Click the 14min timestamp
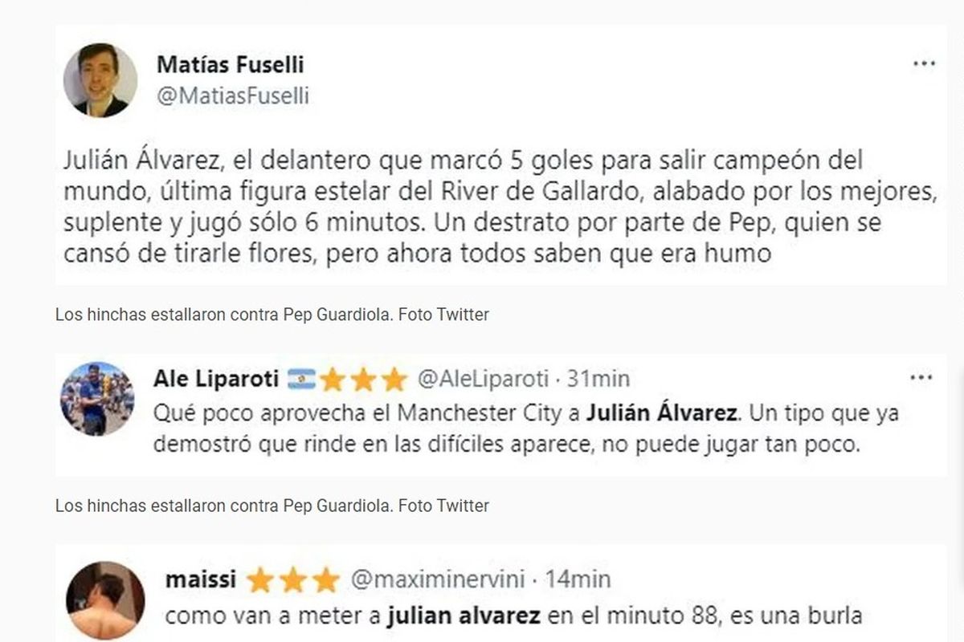 click(x=578, y=579)
